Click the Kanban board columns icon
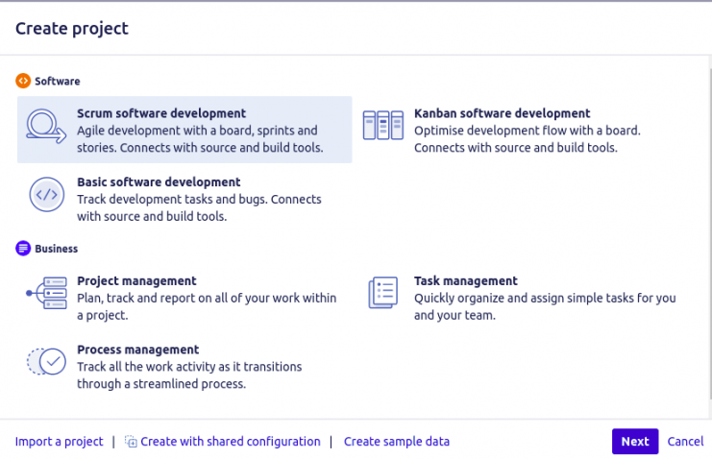 [x=381, y=126]
